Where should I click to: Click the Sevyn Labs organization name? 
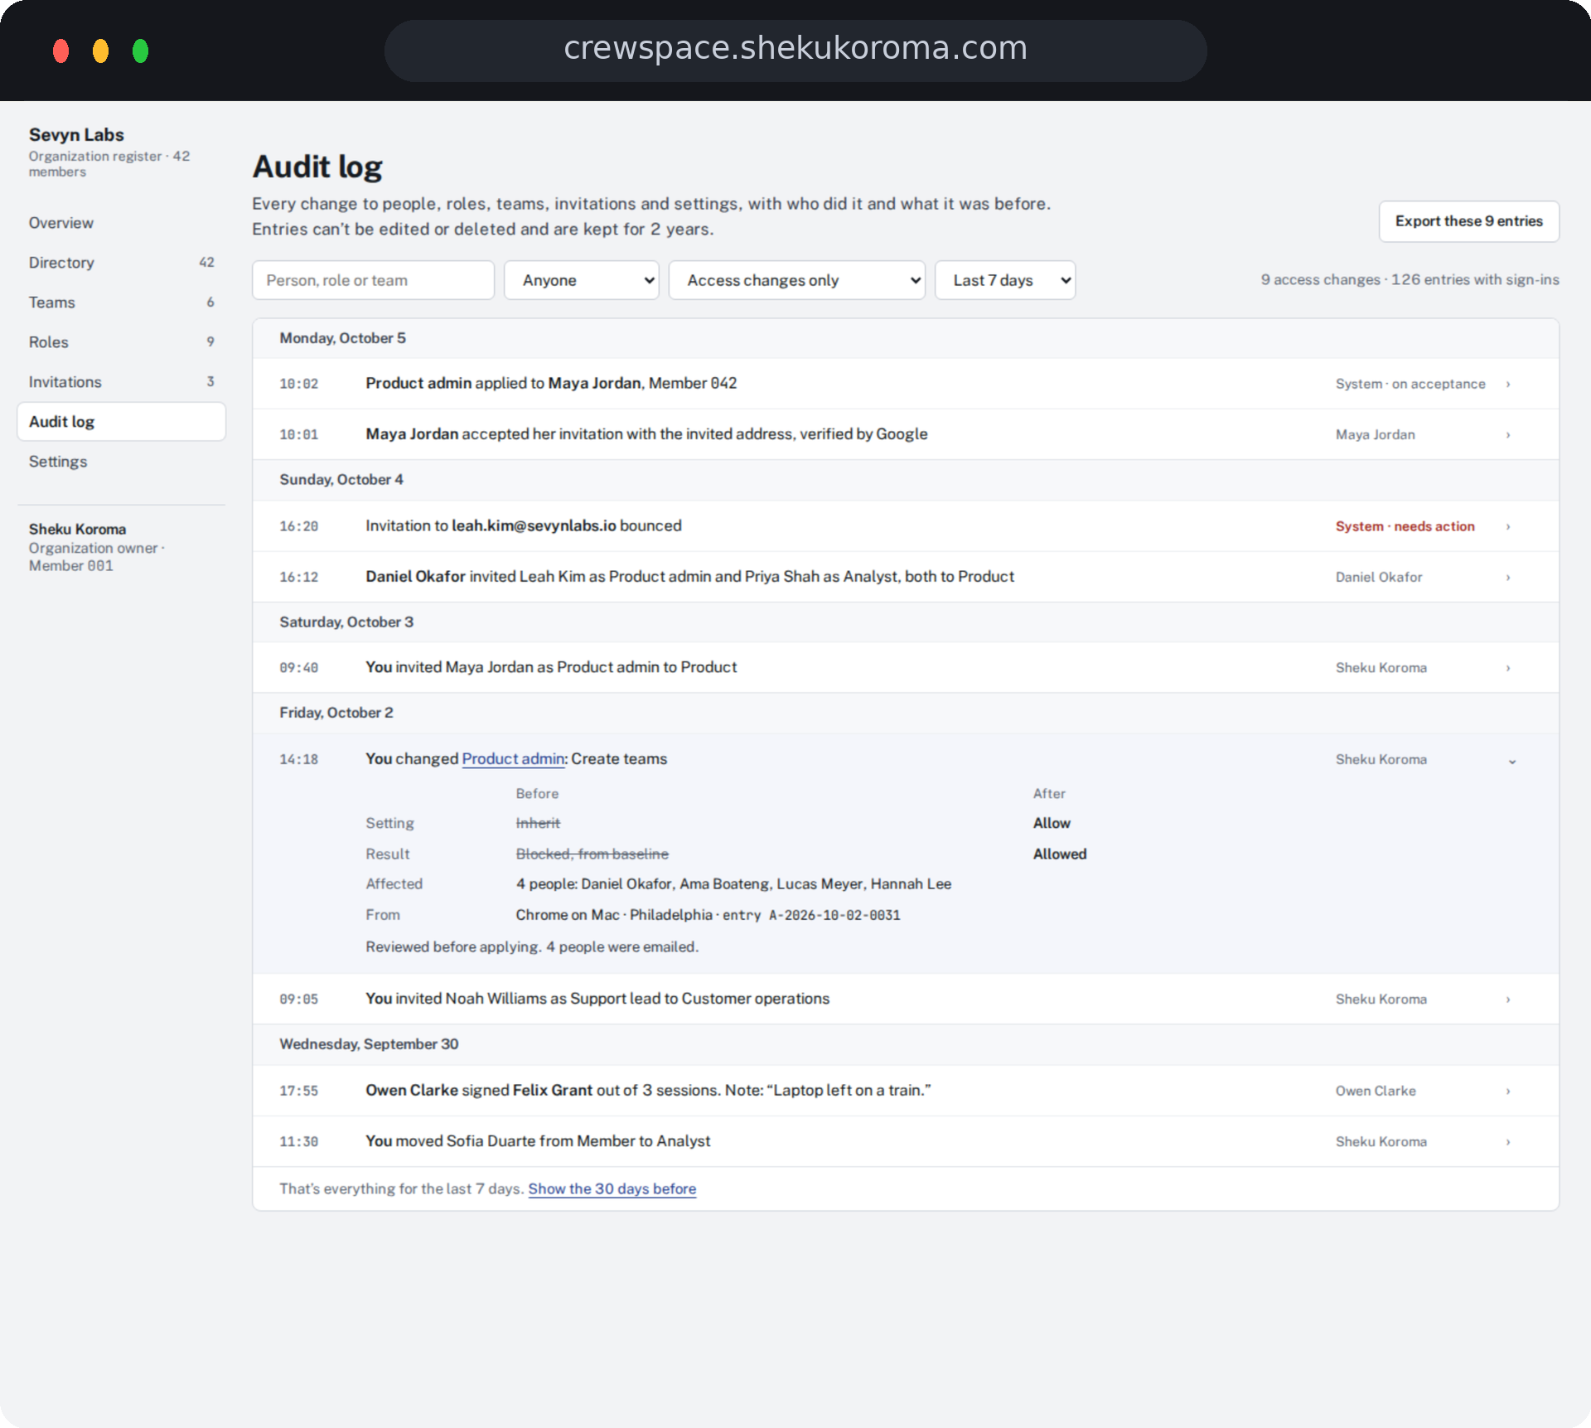click(76, 134)
